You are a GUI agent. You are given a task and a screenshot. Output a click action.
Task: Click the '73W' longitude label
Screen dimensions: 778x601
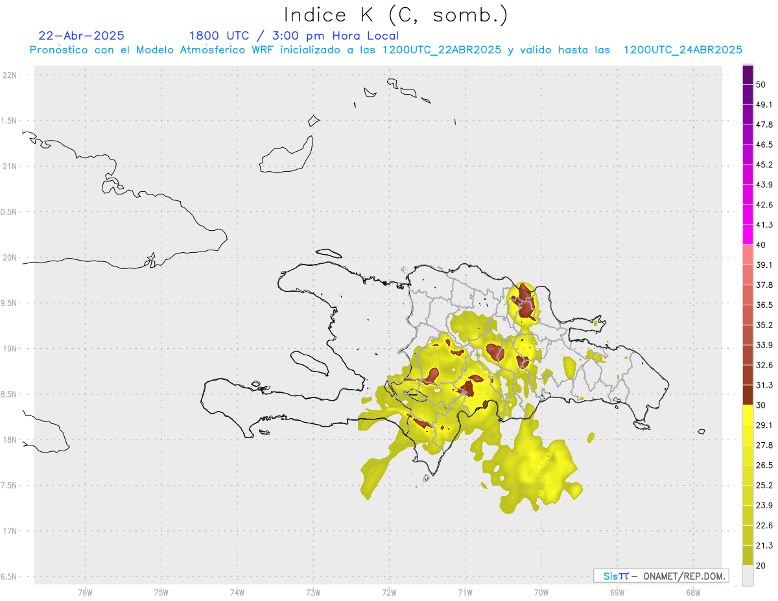coord(313,592)
